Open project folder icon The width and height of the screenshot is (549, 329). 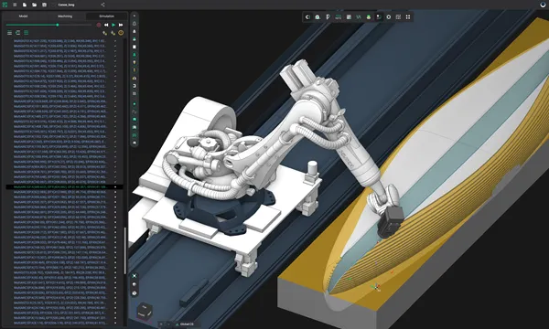tap(35, 5)
